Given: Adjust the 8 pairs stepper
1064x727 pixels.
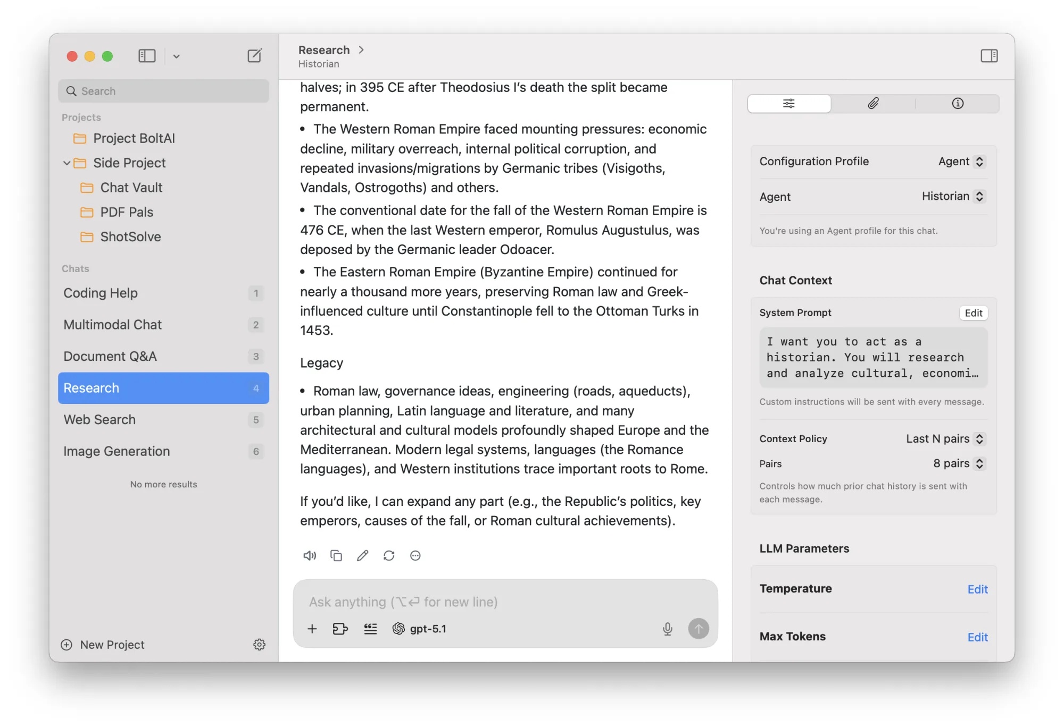Looking at the screenshot, I should pos(979,464).
